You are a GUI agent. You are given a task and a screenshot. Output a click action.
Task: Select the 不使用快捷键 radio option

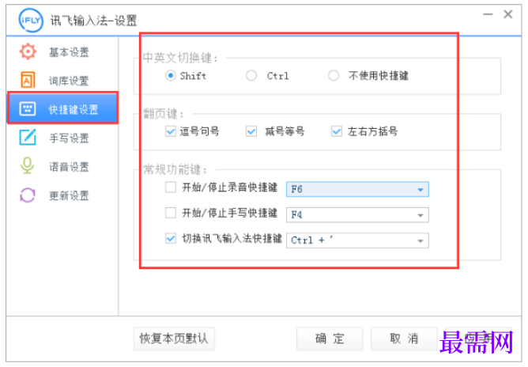334,76
